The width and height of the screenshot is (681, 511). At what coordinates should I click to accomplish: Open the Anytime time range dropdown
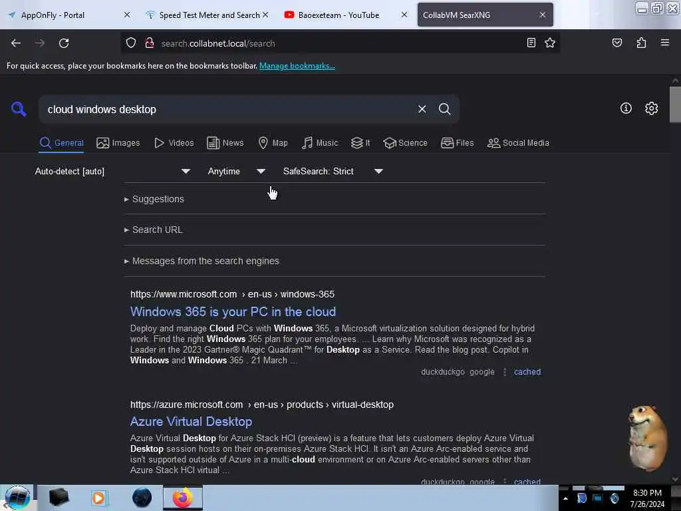pos(236,171)
